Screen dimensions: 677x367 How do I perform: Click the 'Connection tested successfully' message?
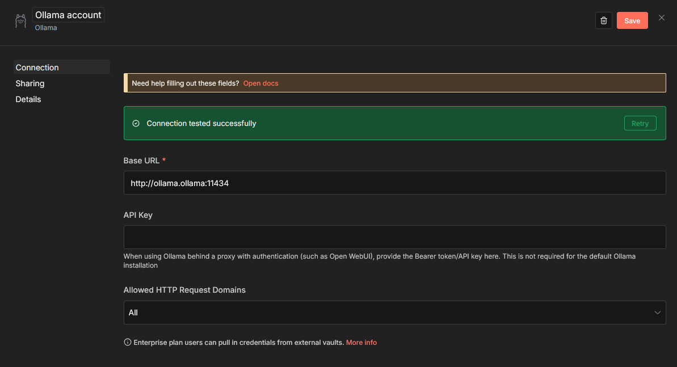click(201, 123)
